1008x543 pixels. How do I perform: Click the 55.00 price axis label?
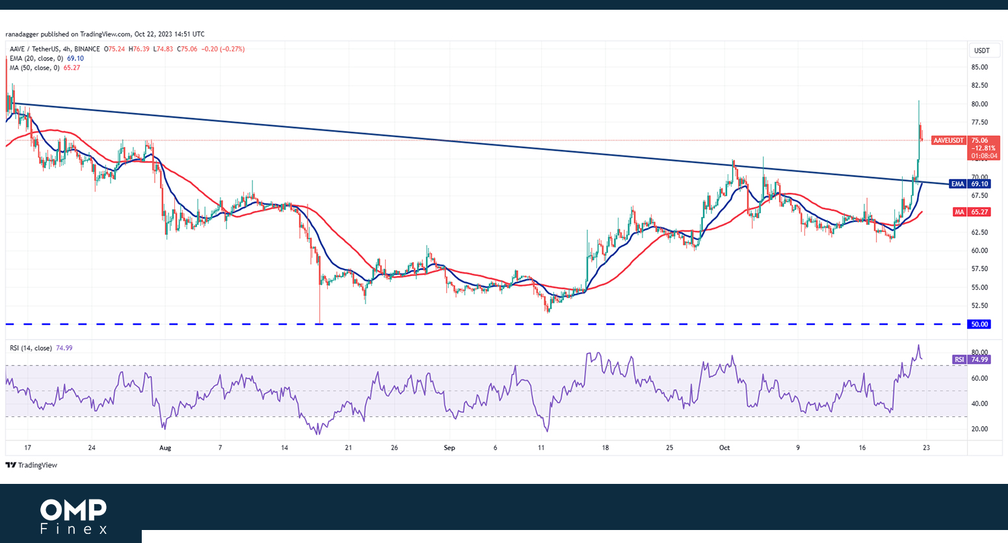(x=979, y=287)
